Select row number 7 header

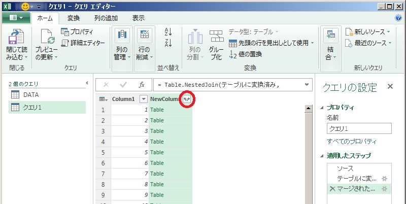click(103, 174)
